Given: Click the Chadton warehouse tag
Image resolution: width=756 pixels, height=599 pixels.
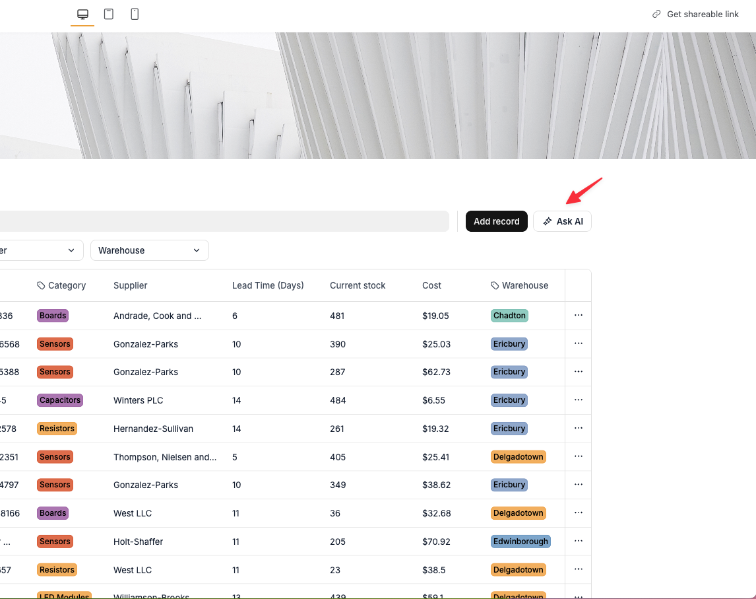Looking at the screenshot, I should click(509, 316).
